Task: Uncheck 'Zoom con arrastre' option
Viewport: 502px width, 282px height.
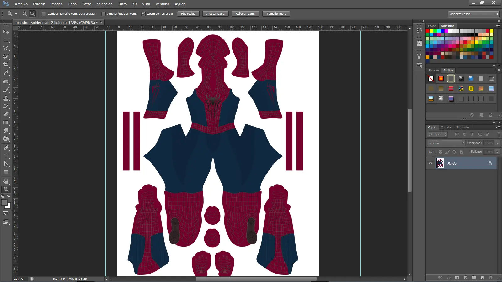Action: tap(143, 14)
